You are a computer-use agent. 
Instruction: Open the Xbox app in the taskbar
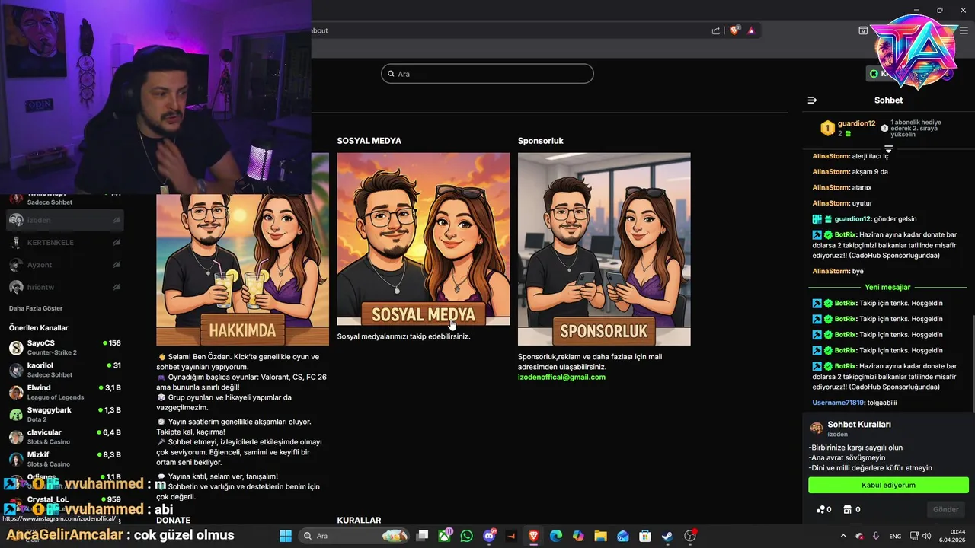click(445, 536)
